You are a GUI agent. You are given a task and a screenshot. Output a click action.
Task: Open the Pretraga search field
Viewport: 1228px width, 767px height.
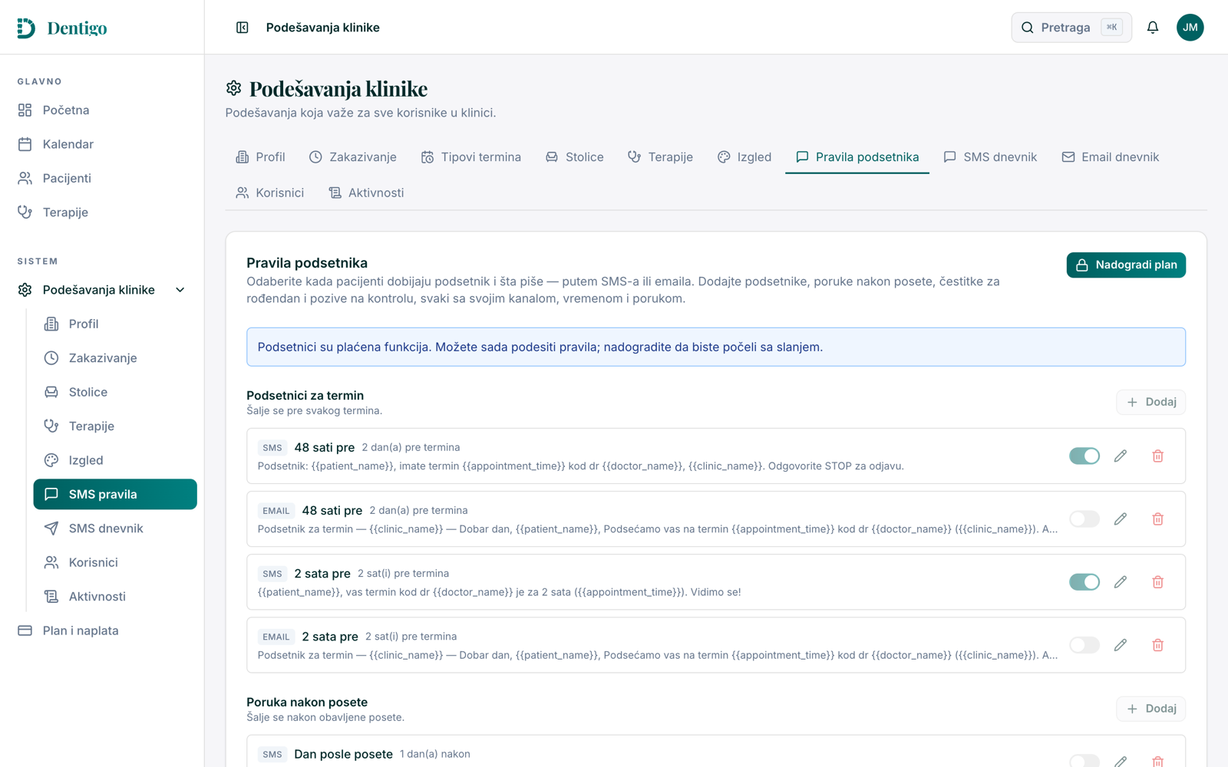(1071, 28)
